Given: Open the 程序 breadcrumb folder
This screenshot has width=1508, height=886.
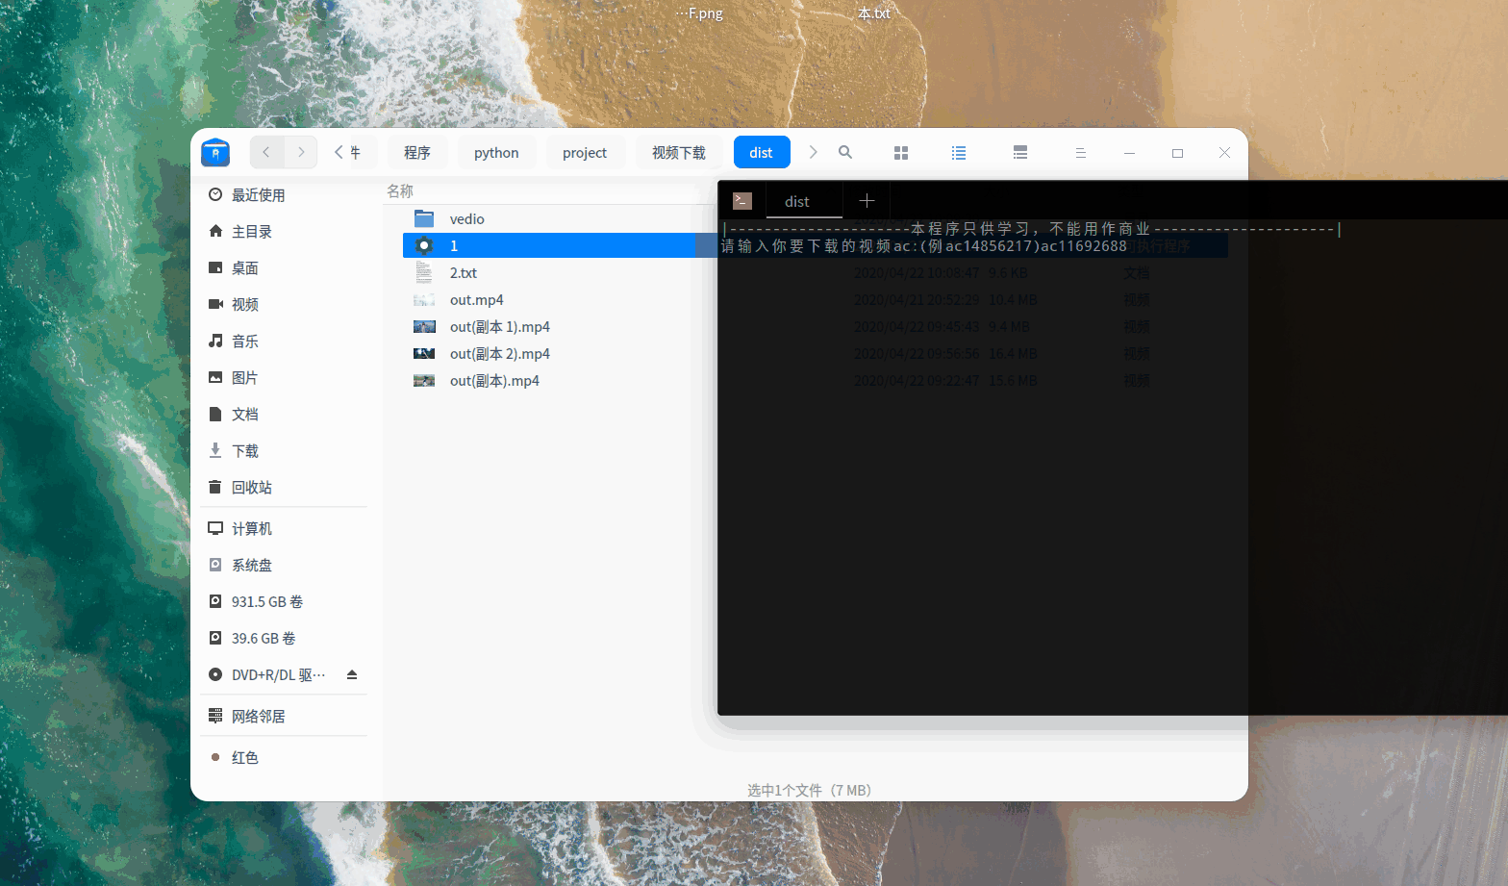Looking at the screenshot, I should point(417,153).
